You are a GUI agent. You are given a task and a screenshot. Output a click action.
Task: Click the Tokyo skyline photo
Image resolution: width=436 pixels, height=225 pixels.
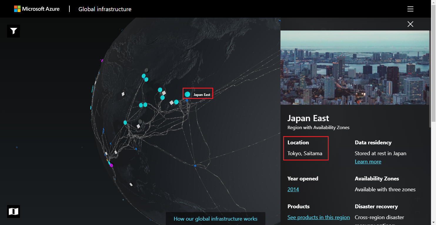coord(355,67)
